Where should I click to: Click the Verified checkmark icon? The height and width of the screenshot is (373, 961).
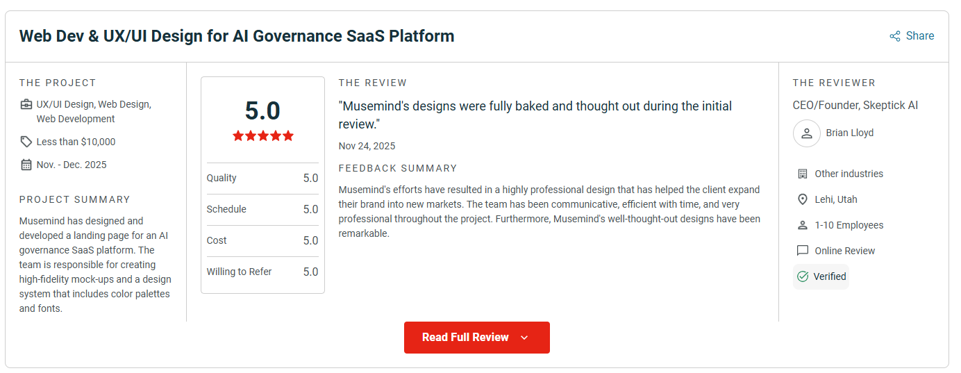(803, 276)
